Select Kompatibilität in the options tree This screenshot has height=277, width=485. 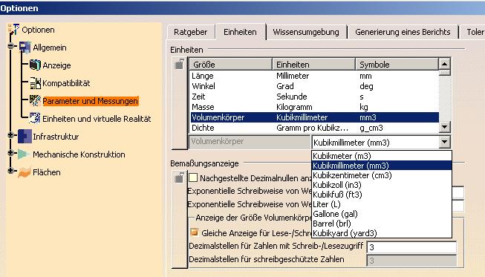point(66,83)
